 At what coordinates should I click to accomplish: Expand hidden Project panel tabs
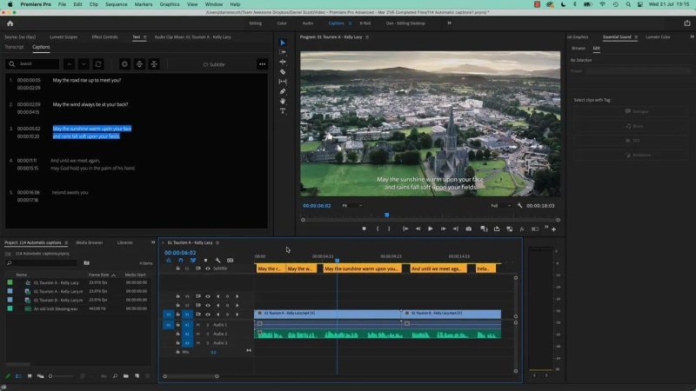pyautogui.click(x=153, y=242)
